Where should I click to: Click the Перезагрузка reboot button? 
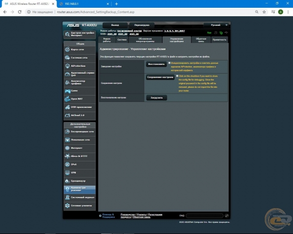coord(142,24)
